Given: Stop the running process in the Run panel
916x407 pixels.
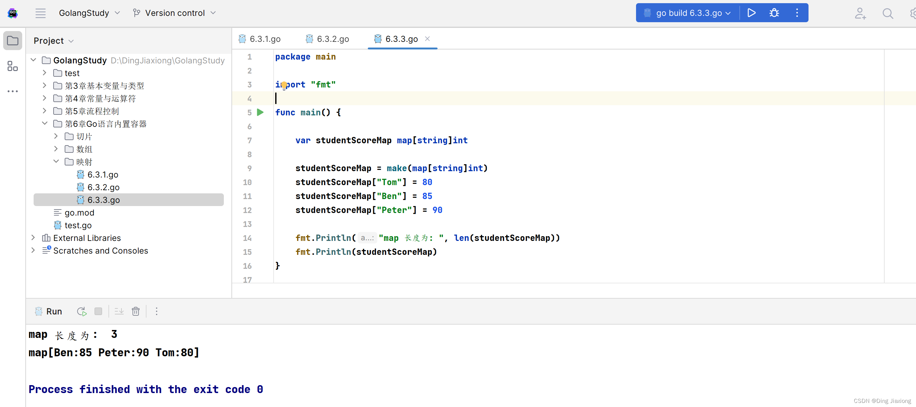Looking at the screenshot, I should click(x=98, y=311).
